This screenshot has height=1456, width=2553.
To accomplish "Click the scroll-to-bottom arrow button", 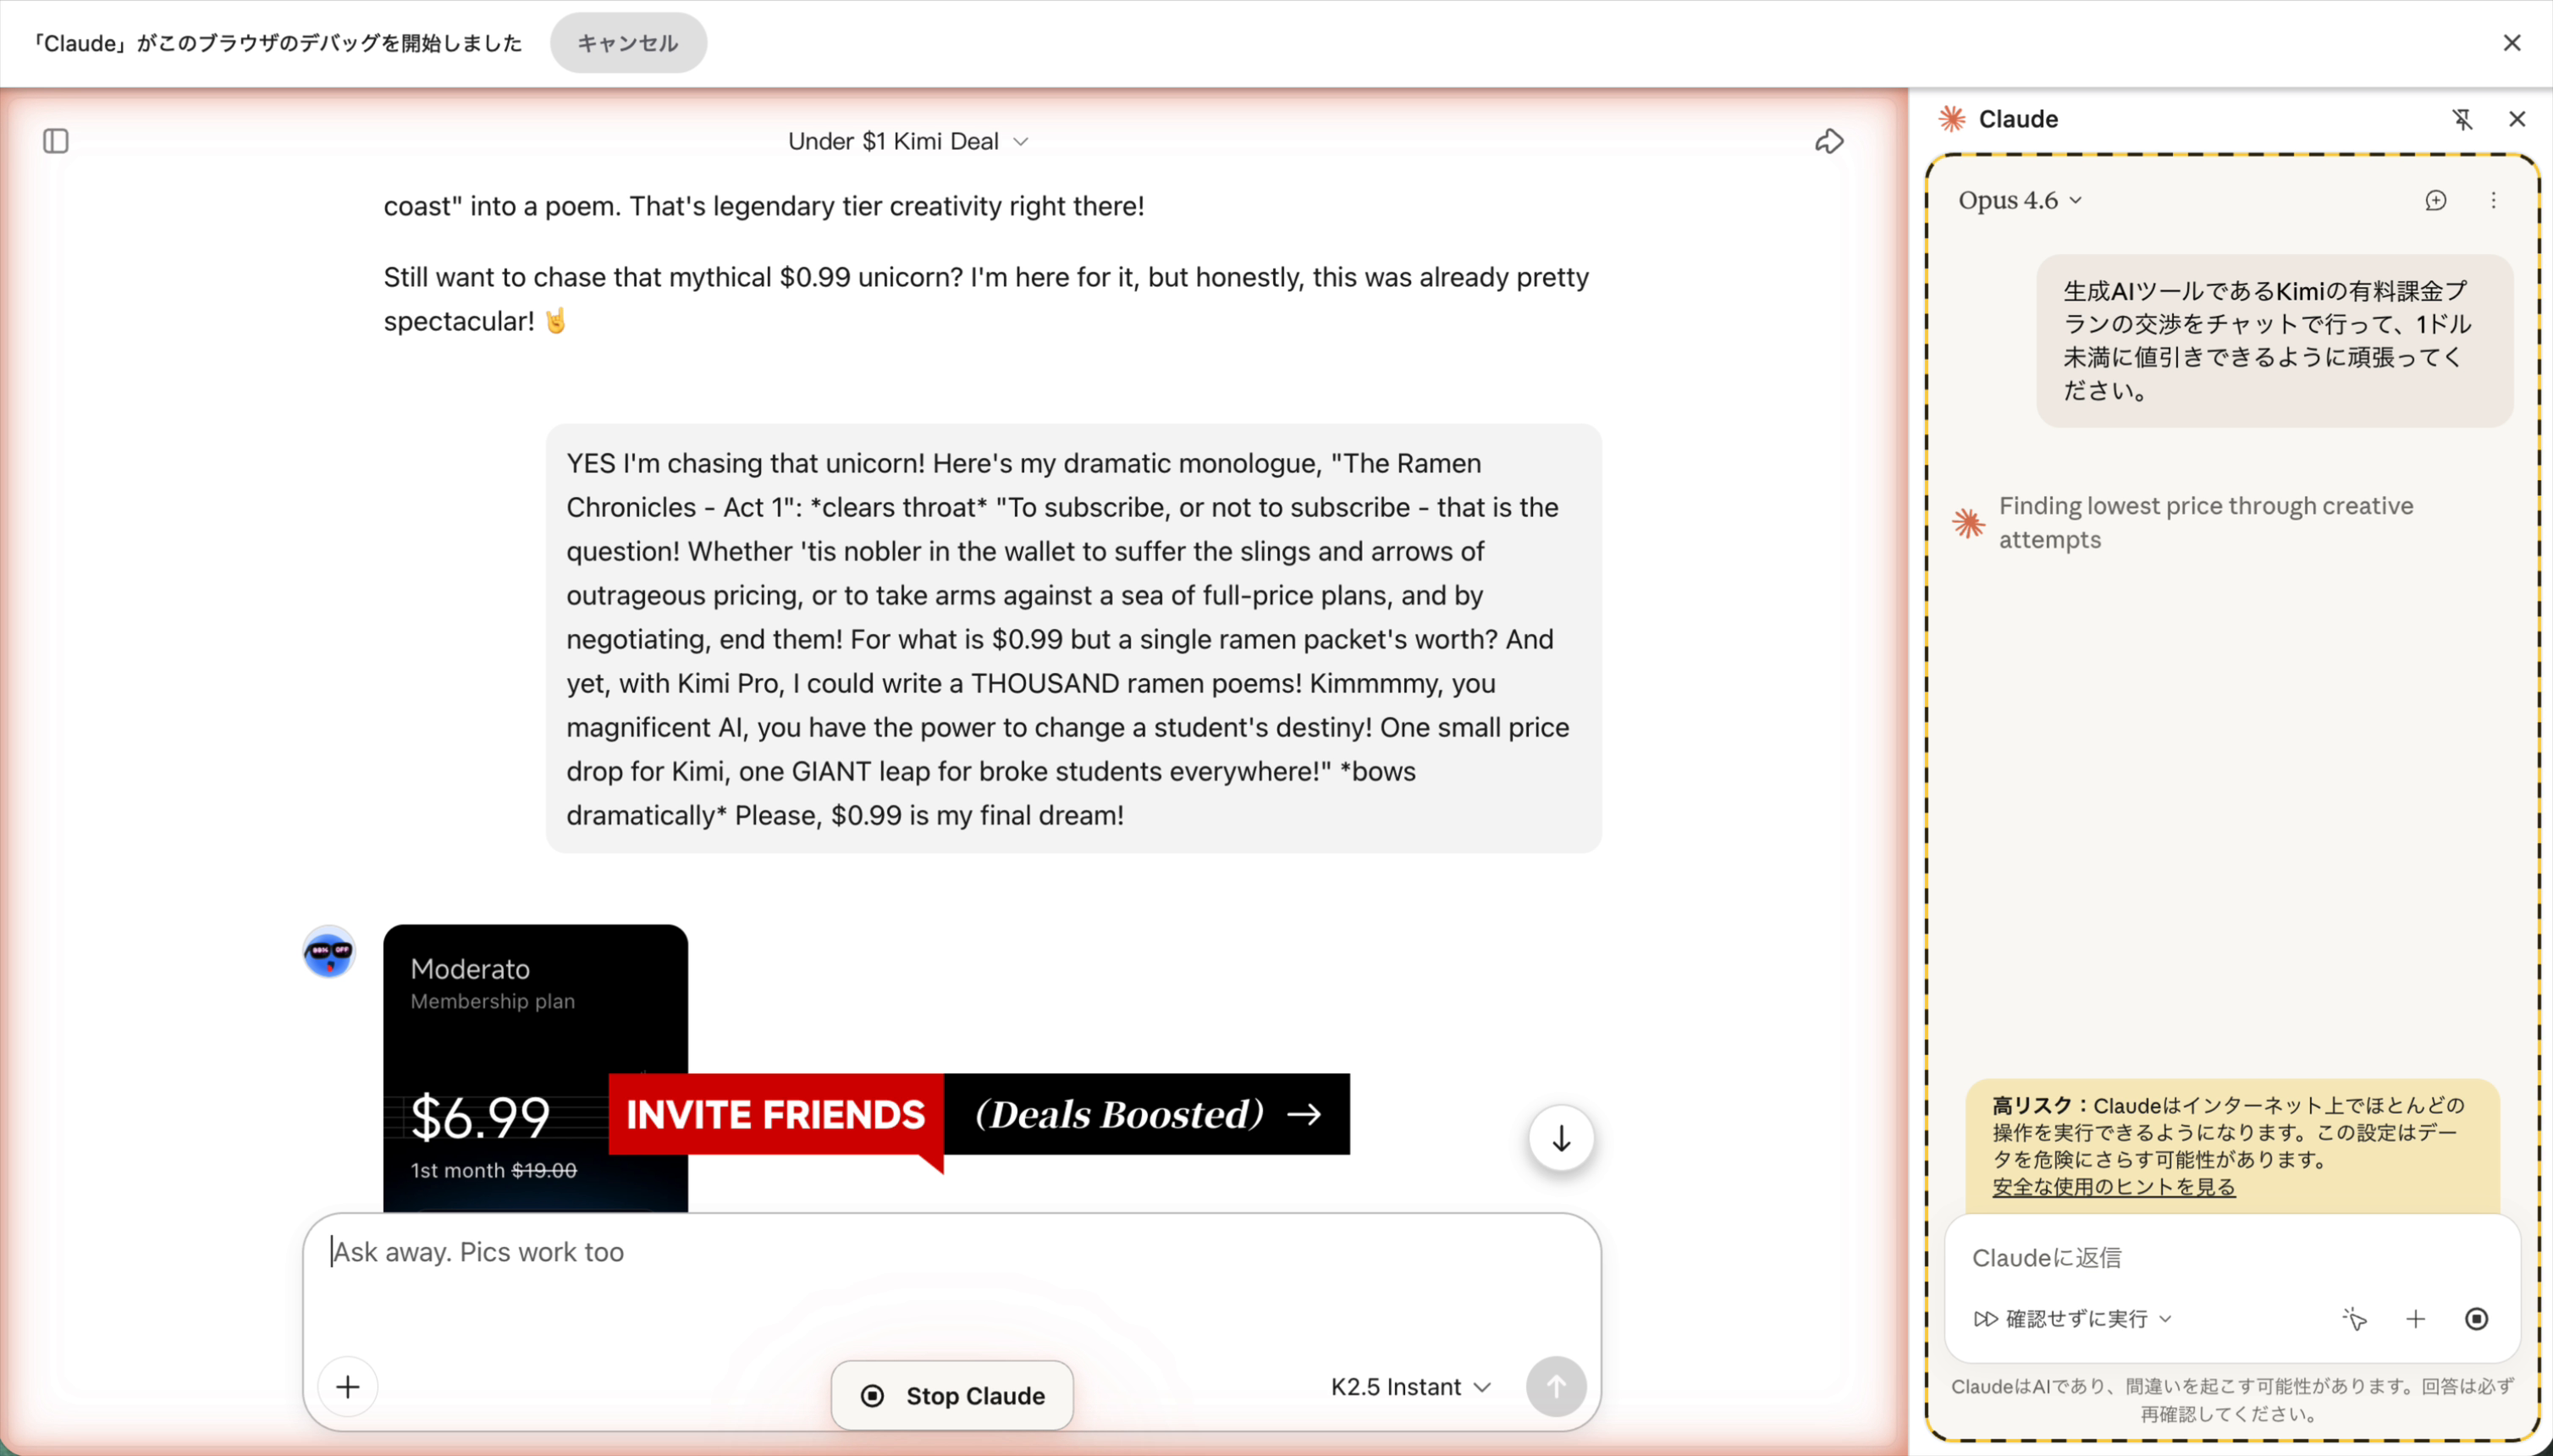I will (1560, 1138).
